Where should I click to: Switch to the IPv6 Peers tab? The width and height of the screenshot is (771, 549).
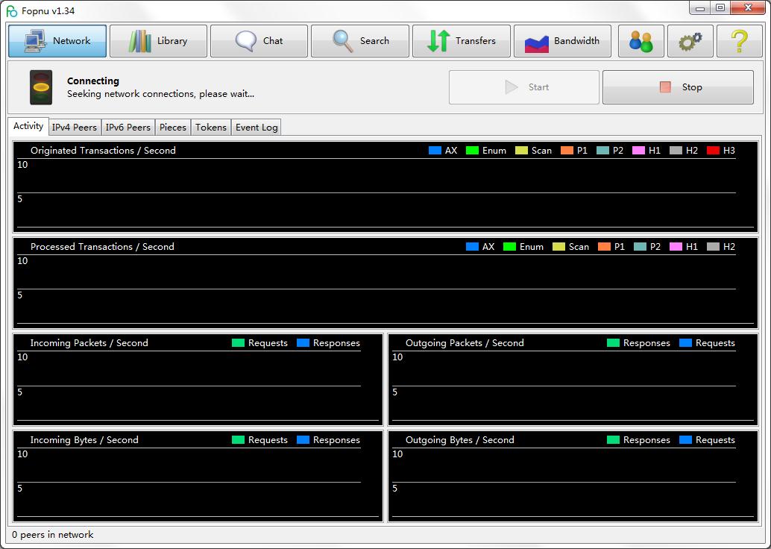click(128, 128)
